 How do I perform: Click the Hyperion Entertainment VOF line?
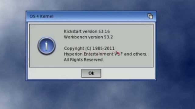(x=105, y=54)
